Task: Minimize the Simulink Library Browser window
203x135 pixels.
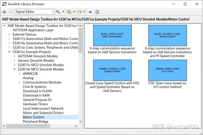Action: pyautogui.click(x=174, y=4)
